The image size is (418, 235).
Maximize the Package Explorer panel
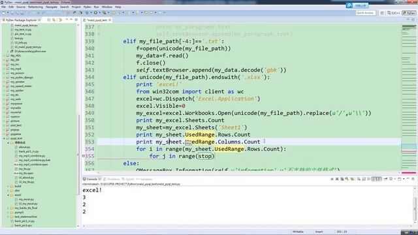tap(76, 20)
